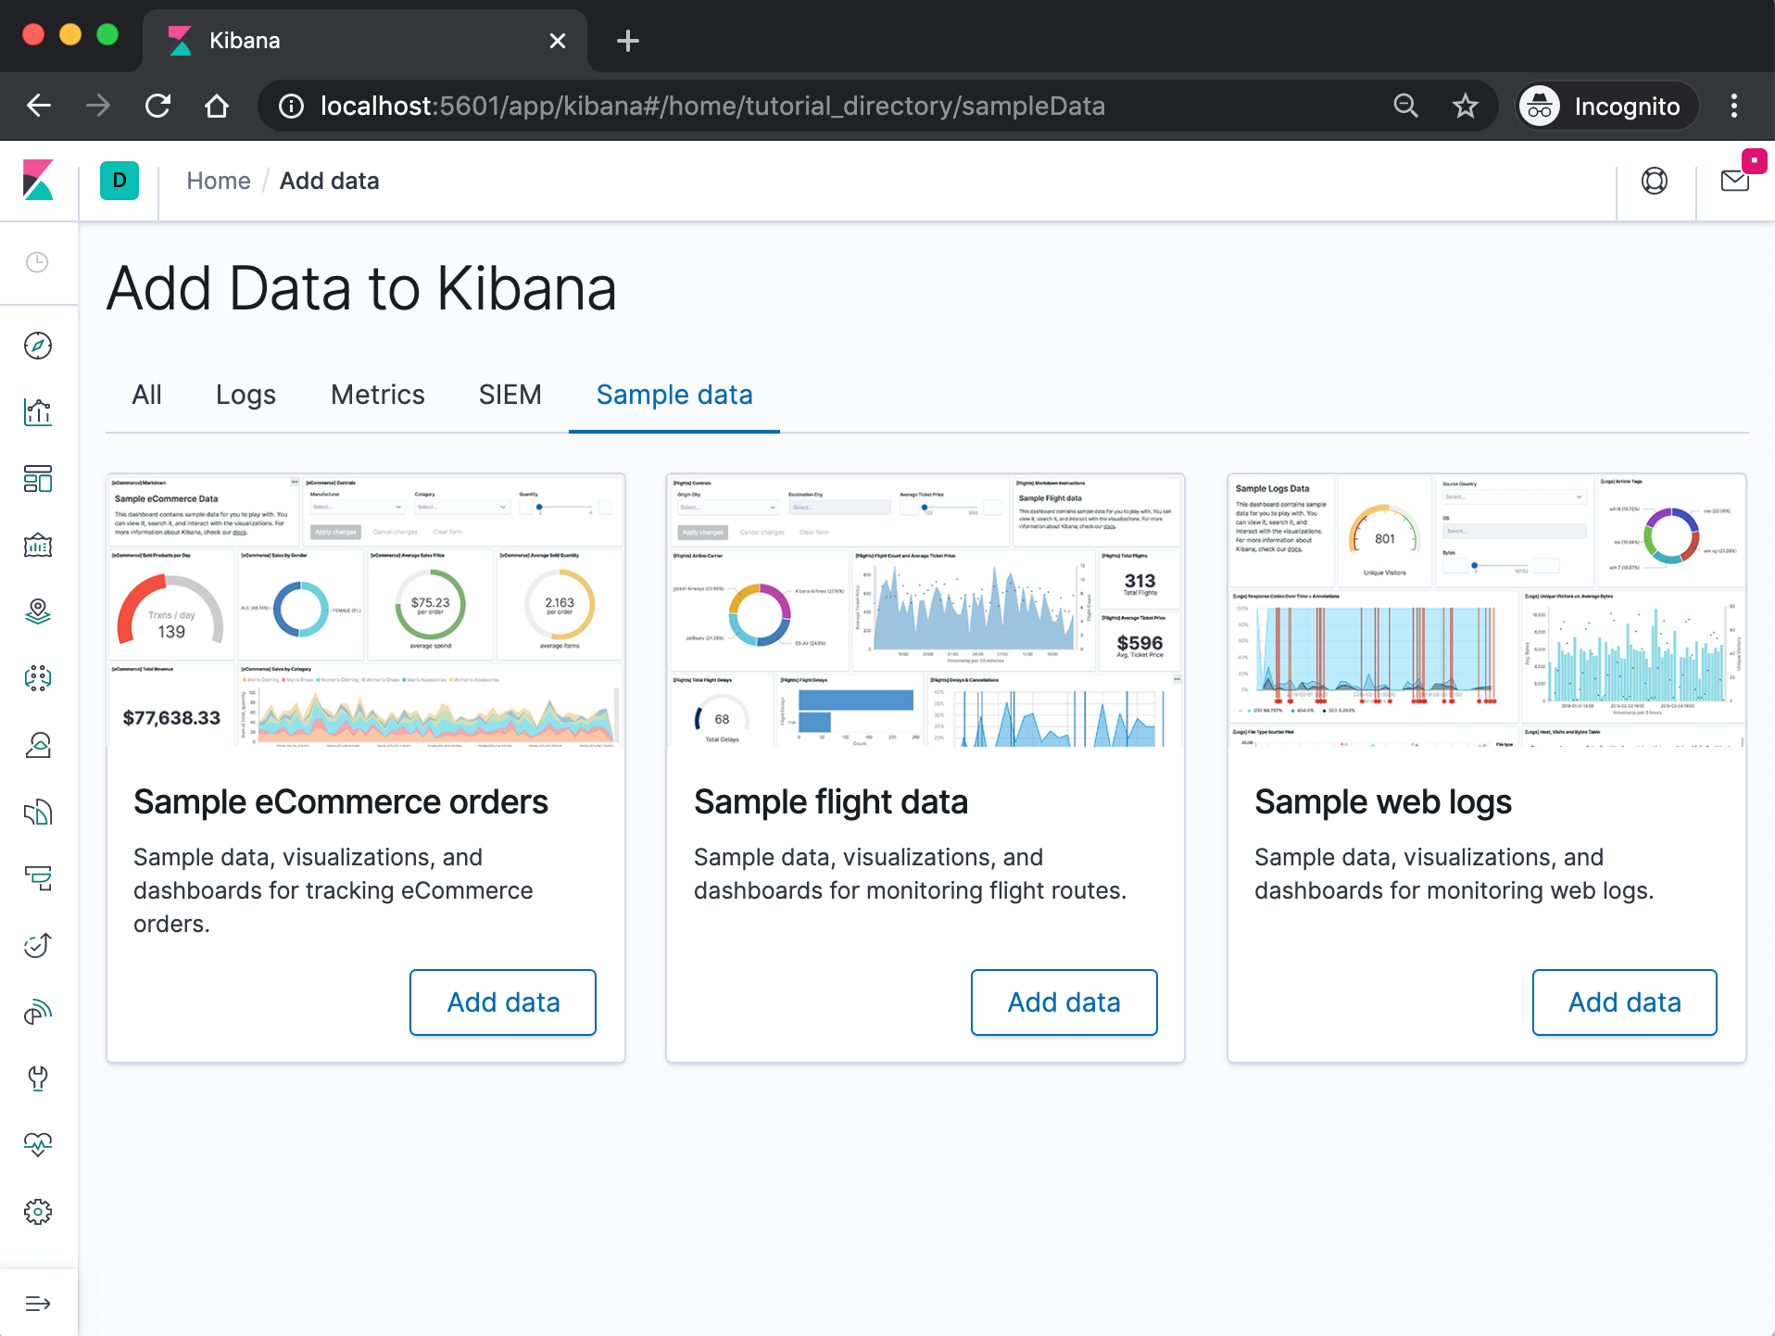Image resolution: width=1775 pixels, height=1336 pixels.
Task: Open recently viewed clock icon
Action: pyautogui.click(x=37, y=262)
